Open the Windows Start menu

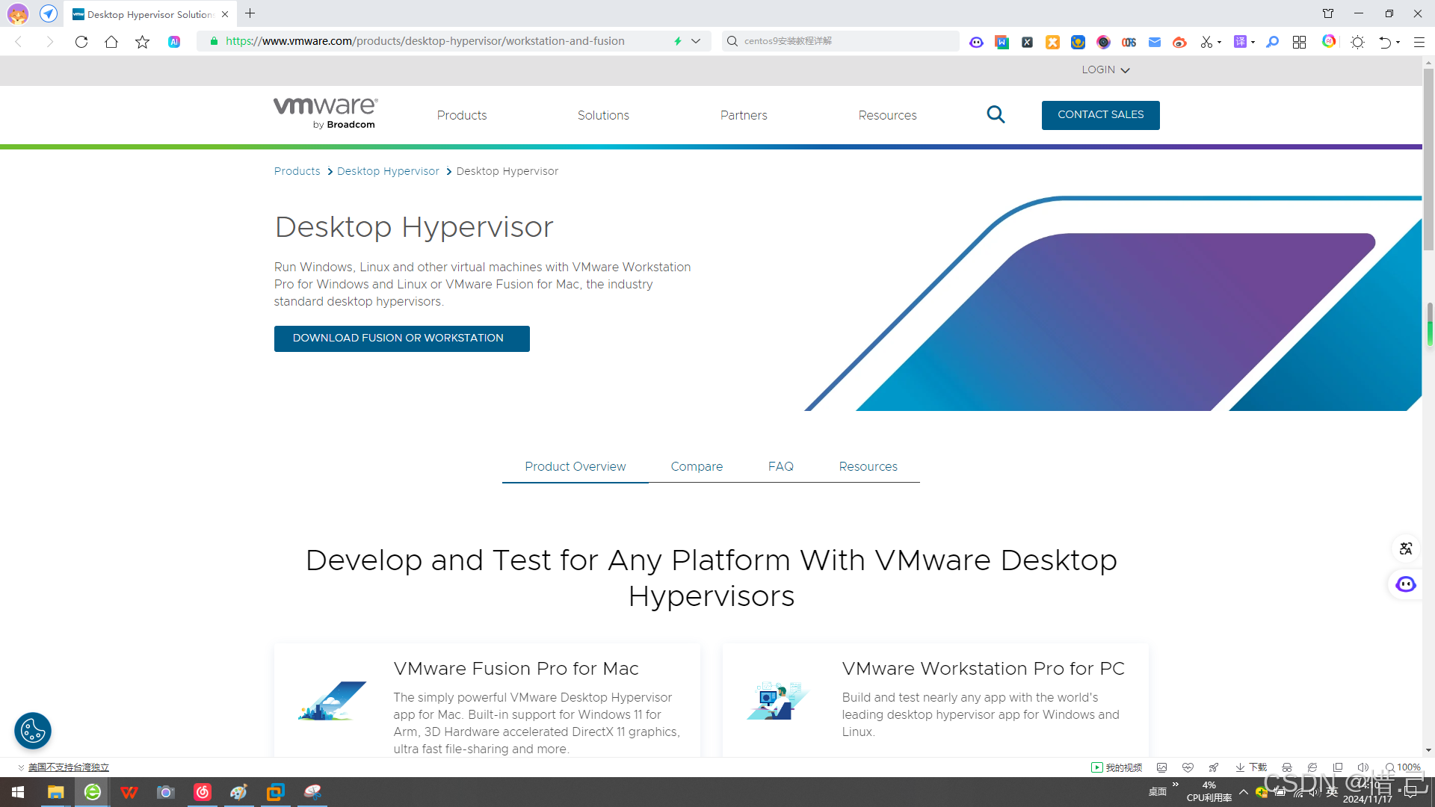[18, 792]
